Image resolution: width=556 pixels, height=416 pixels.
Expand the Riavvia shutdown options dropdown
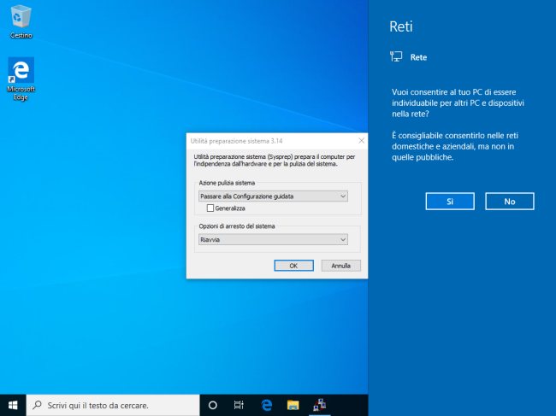click(273, 240)
